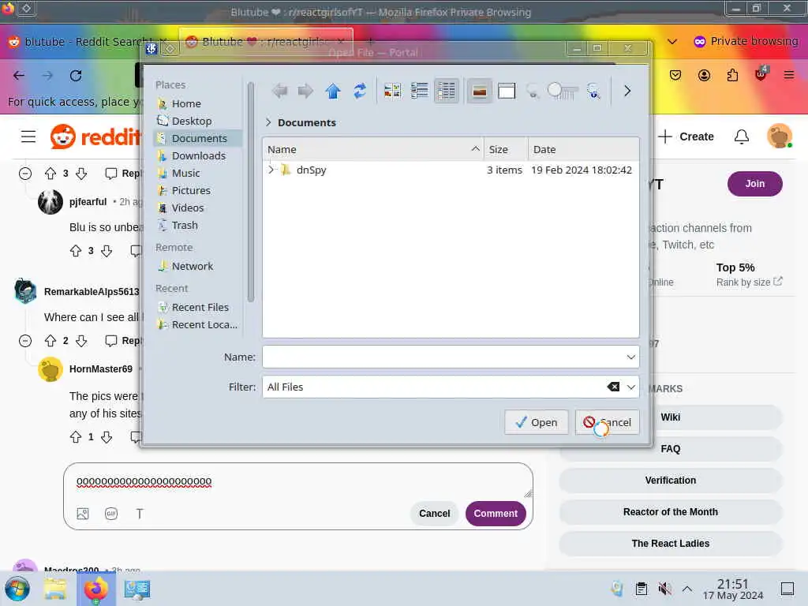Open Downloads in Places sidebar

(198, 155)
